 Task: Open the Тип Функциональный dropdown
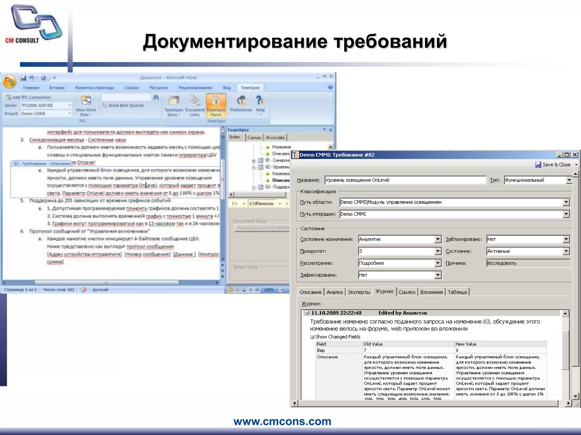tap(569, 180)
